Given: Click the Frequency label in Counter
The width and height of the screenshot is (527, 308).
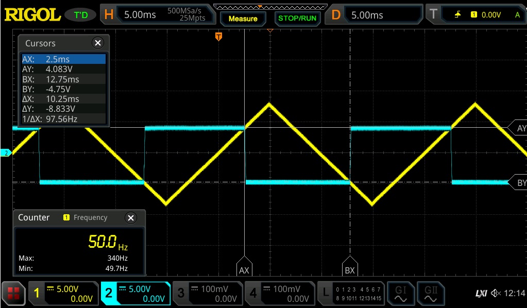Looking at the screenshot, I should [91, 218].
